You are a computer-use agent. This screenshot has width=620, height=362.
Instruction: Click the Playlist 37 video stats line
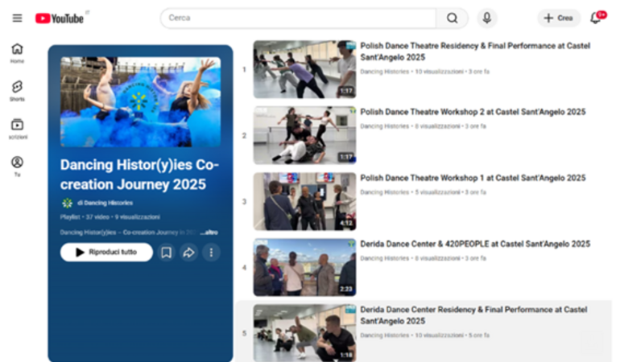pos(110,217)
